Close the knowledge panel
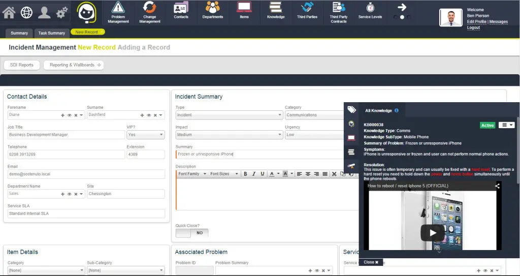The width and height of the screenshot is (520, 276). tap(371, 262)
